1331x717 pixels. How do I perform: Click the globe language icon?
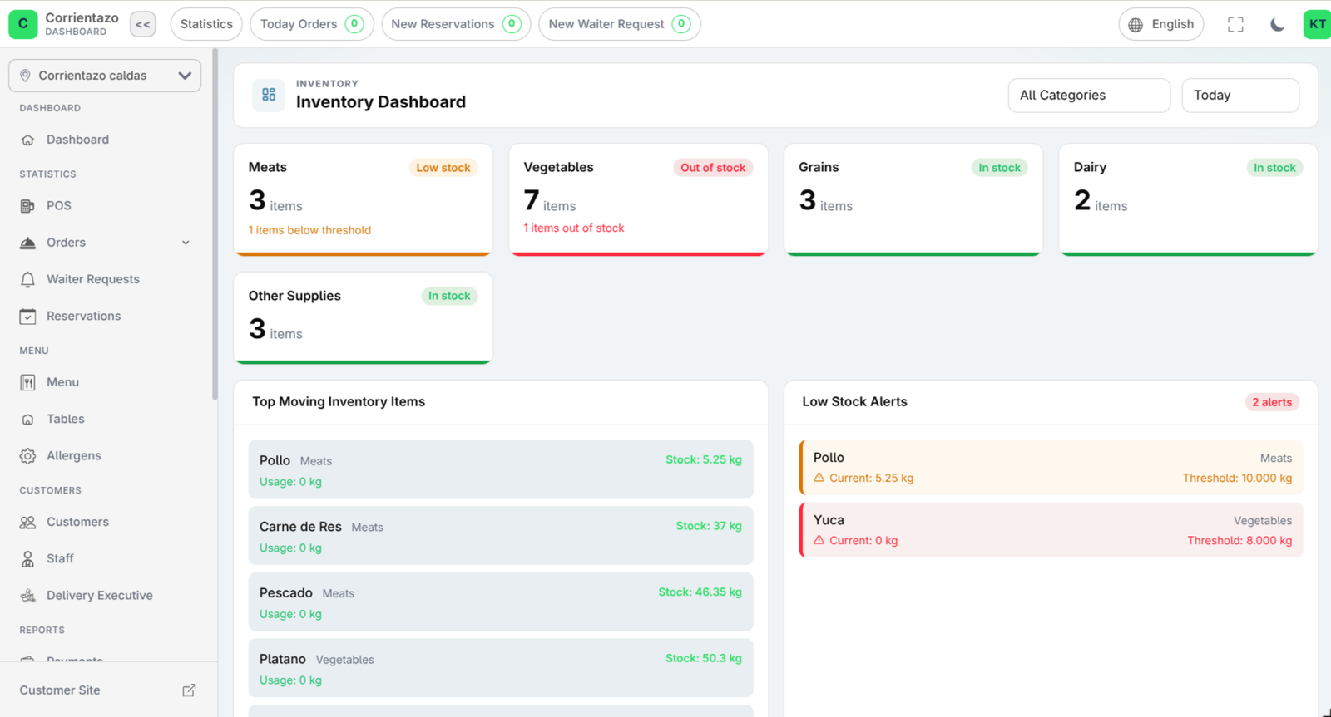tap(1136, 25)
